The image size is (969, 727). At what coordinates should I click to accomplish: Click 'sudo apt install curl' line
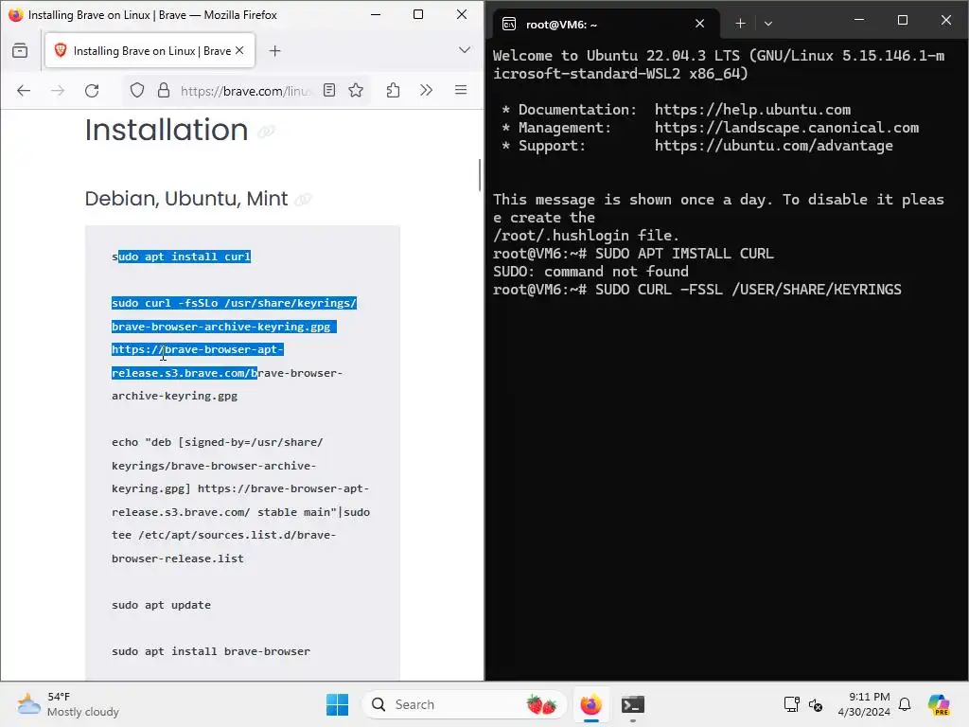coord(181,257)
